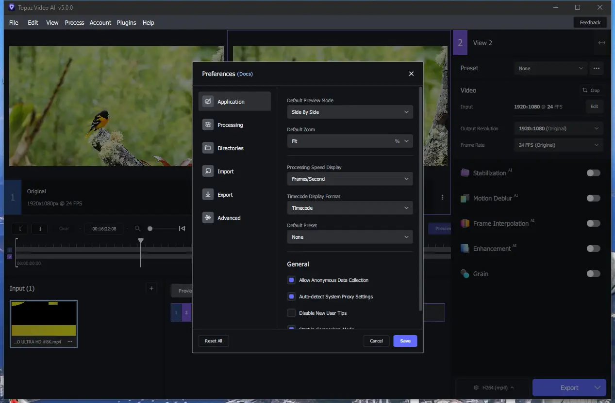Open the Export preferences icon
Viewport: 615px width, 403px height.
pos(208,195)
